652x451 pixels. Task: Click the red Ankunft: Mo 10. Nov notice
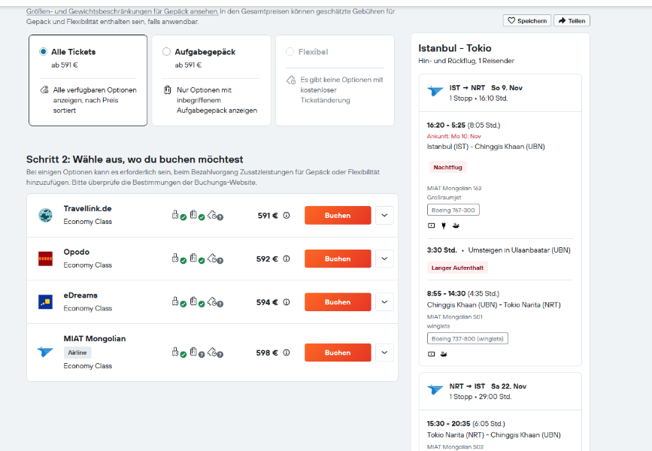[453, 136]
